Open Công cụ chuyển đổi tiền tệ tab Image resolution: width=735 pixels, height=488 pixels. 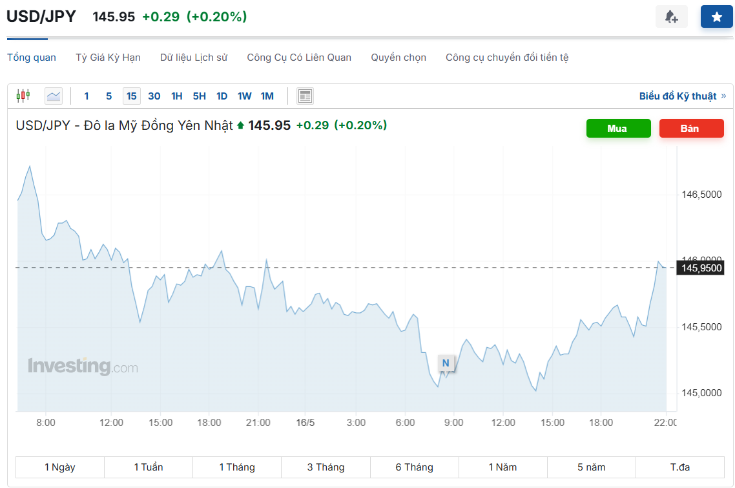point(507,58)
